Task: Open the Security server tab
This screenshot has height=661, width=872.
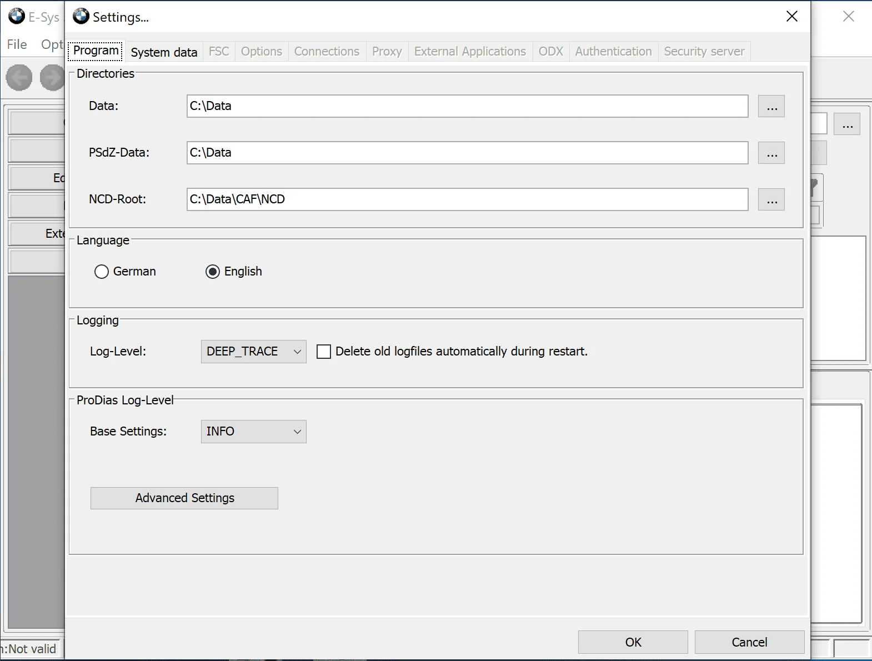Action: tap(704, 52)
